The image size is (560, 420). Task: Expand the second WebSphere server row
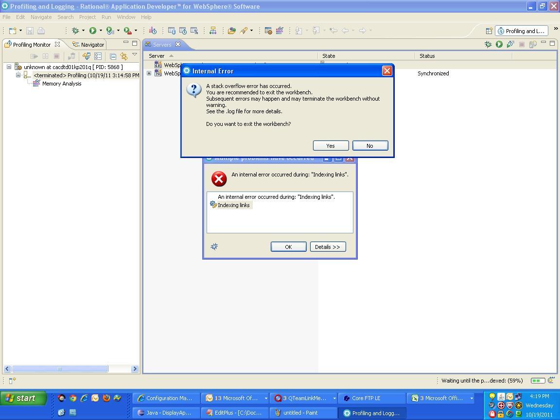tap(149, 73)
